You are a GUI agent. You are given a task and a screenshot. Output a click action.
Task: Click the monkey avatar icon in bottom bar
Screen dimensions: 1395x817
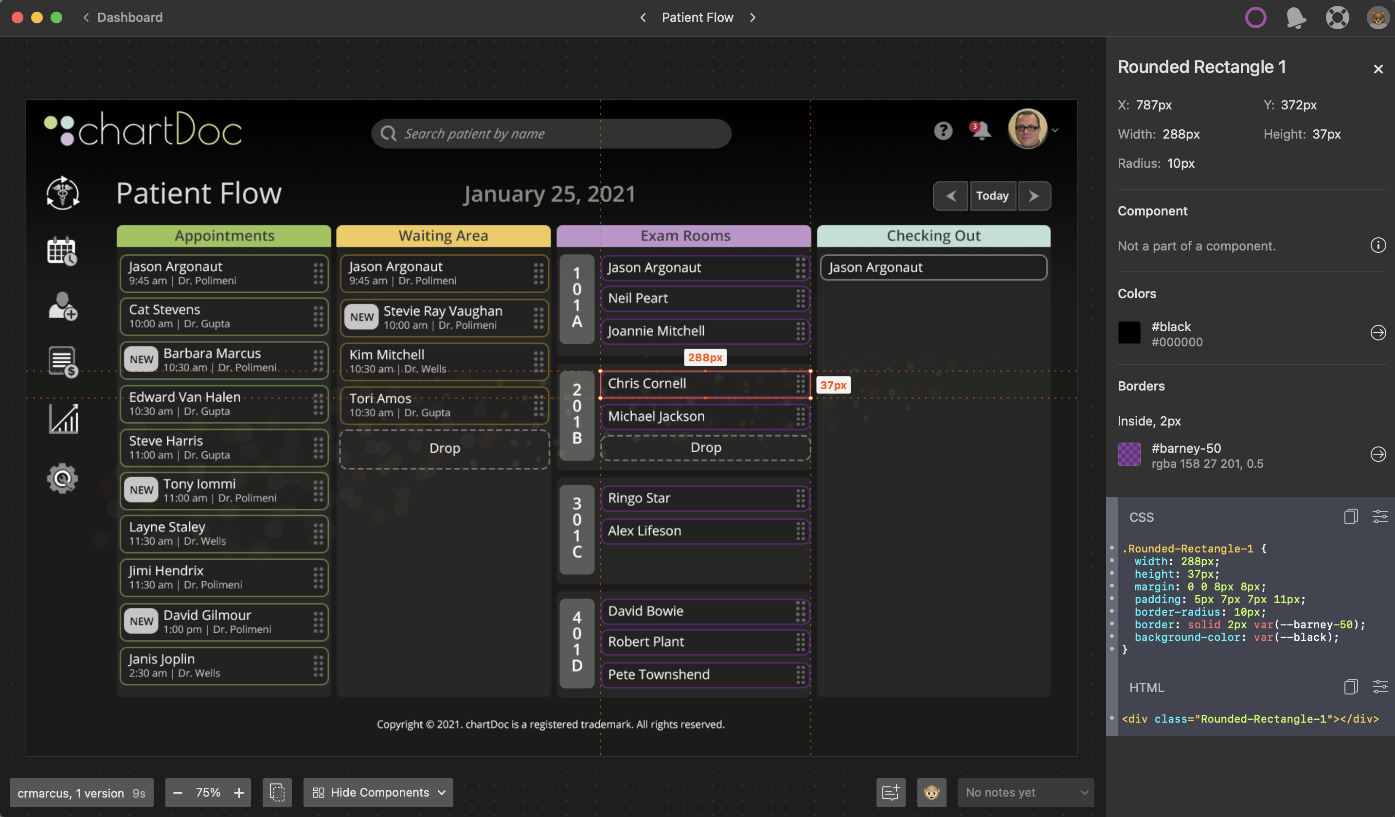click(931, 793)
